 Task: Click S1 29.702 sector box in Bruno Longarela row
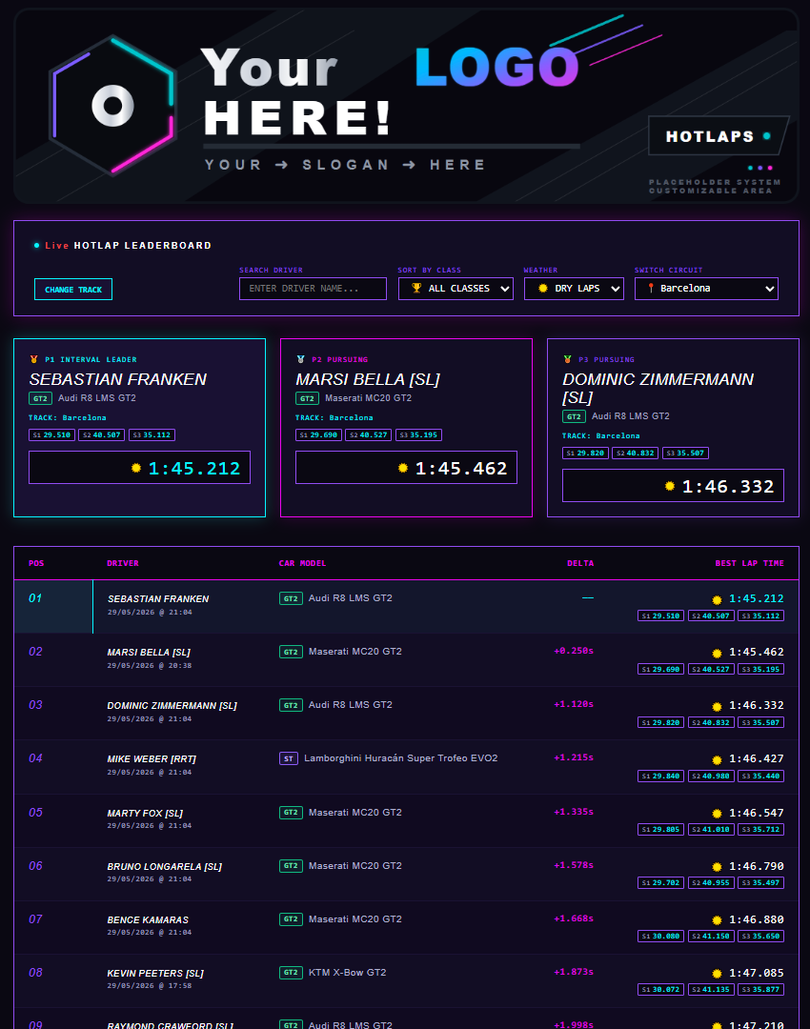661,882
